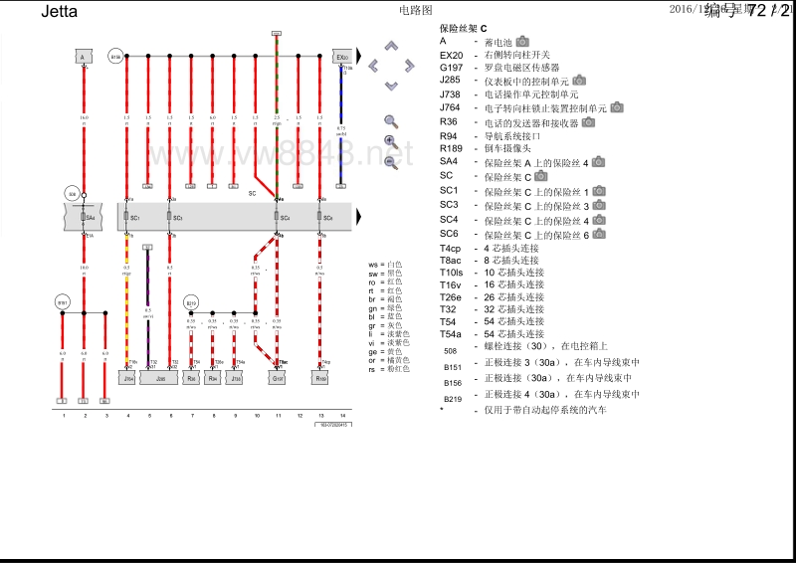Open camera photo for SA4 entry
Screen dimensions: 796x563
pyautogui.click(x=599, y=162)
